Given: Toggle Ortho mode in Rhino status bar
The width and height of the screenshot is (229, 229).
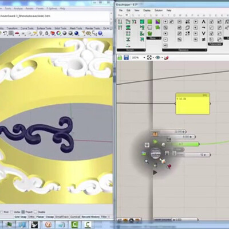Looking at the screenshot, I should point(31,217).
